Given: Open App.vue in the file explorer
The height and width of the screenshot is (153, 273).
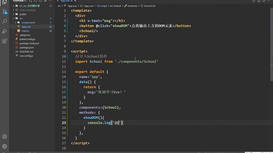Looking at the screenshot, I should 26,27.
